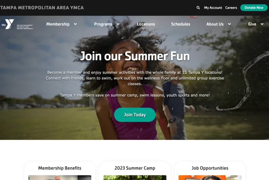Expand the Give dropdown chevron
The height and width of the screenshot is (180, 269).
pyautogui.click(x=262, y=24)
